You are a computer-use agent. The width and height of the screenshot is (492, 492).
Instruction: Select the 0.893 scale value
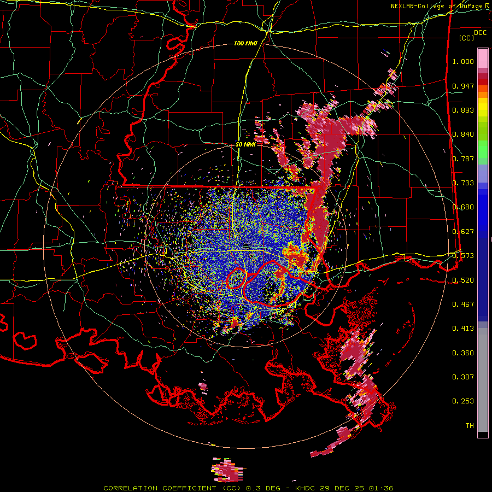463,110
